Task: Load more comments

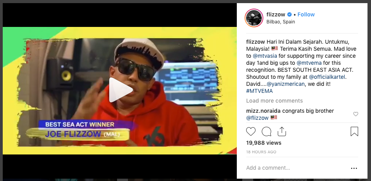Action: tap(275, 101)
